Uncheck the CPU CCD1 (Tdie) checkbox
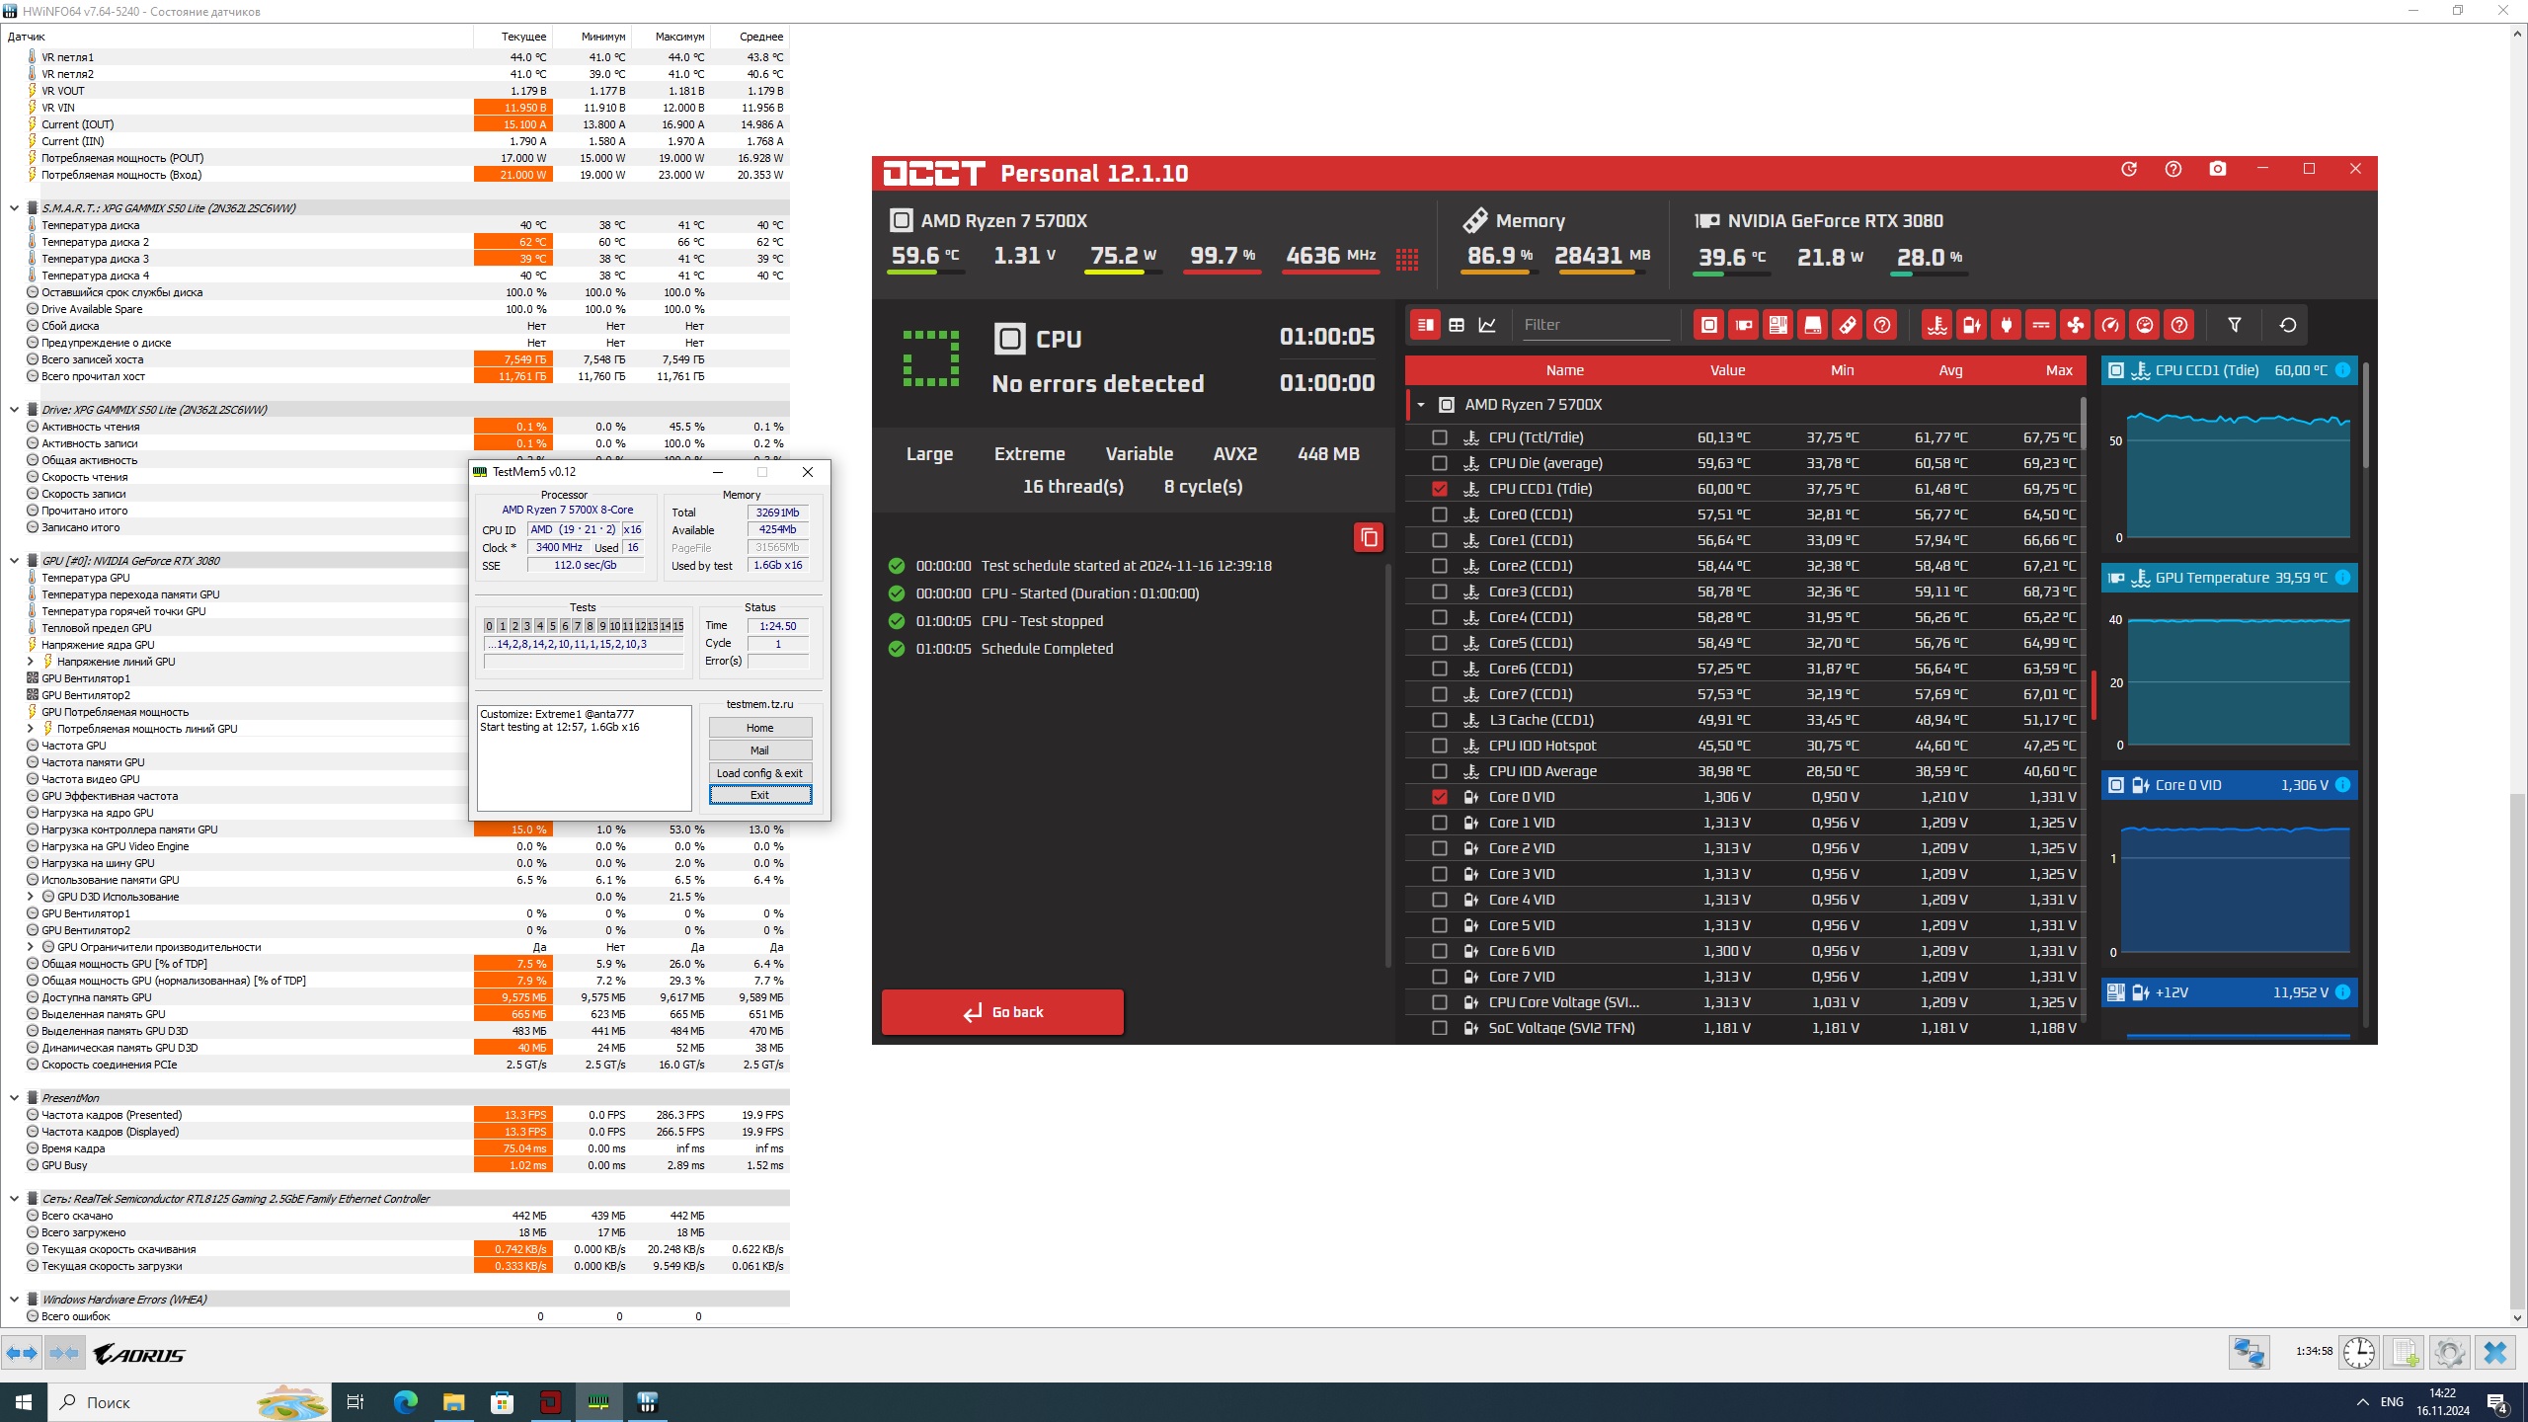Image resolution: width=2528 pixels, height=1422 pixels. tap(1439, 489)
